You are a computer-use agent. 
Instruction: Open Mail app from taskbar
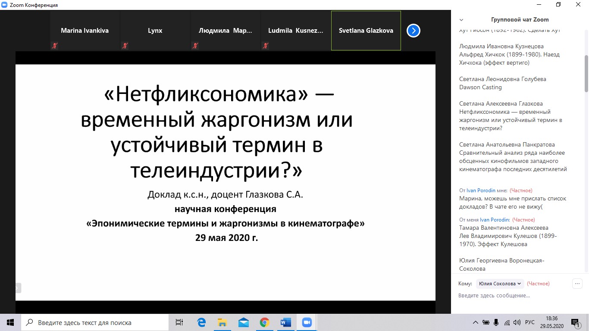[x=244, y=322]
